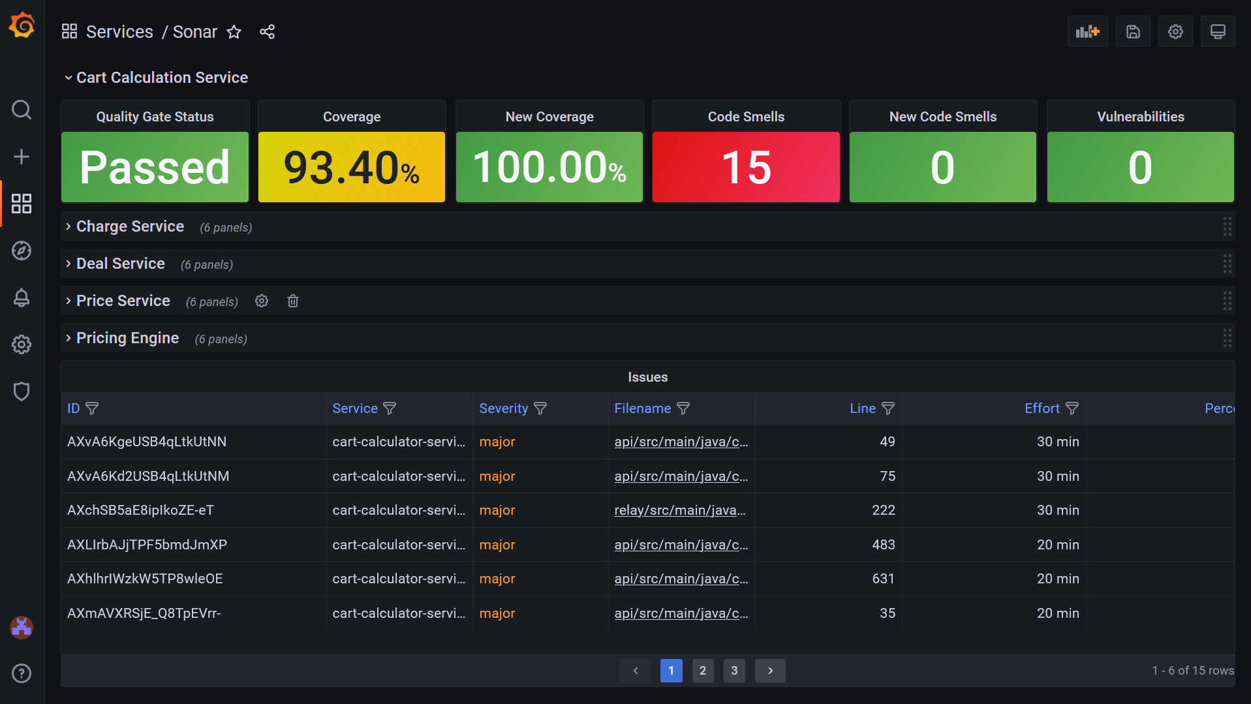Select issue ID AXchSB5aE8ipIkoZE-eT

click(x=140, y=510)
